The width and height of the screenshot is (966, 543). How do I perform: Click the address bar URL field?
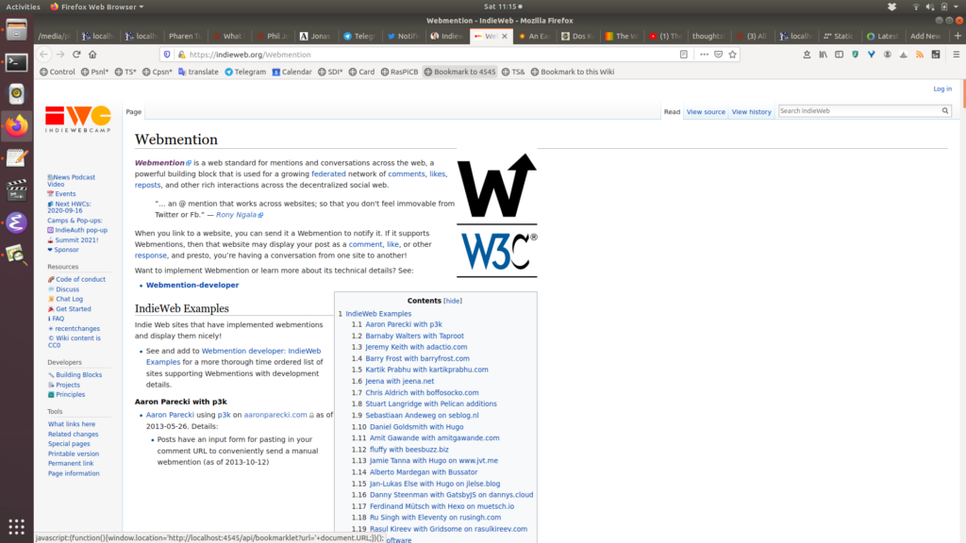pyautogui.click(x=431, y=54)
